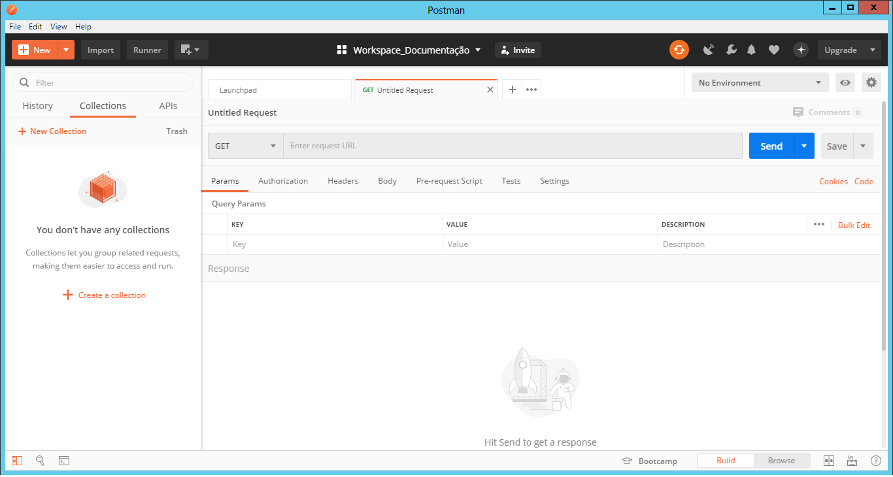893x477 pixels.
Task: Open the View menu
Action: tap(59, 27)
